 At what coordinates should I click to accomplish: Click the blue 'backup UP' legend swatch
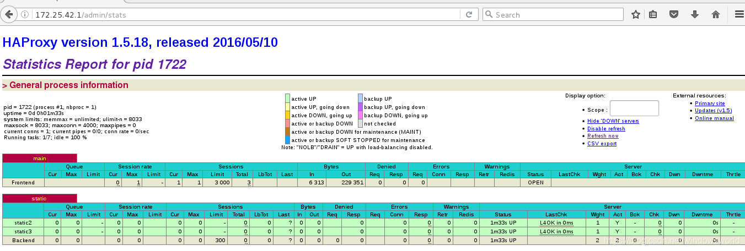360,99
